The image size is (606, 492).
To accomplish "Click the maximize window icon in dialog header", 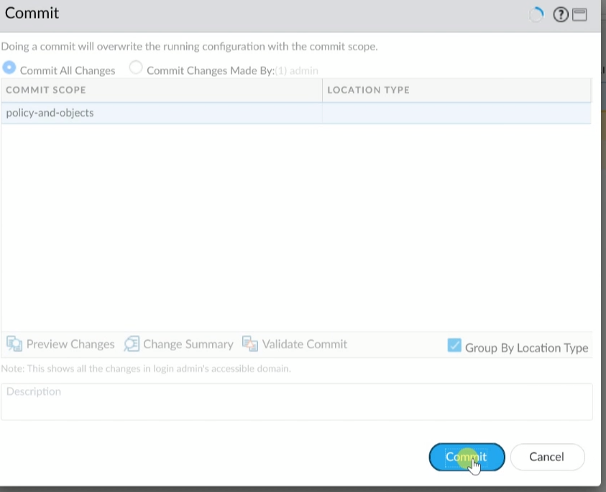I will (x=579, y=14).
